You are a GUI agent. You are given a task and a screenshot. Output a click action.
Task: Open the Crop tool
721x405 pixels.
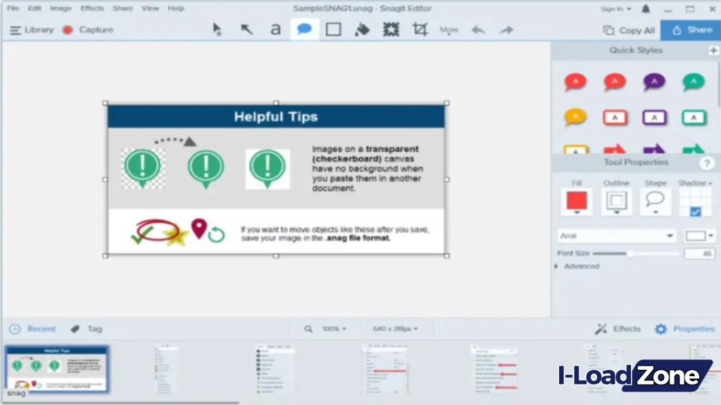click(x=420, y=30)
